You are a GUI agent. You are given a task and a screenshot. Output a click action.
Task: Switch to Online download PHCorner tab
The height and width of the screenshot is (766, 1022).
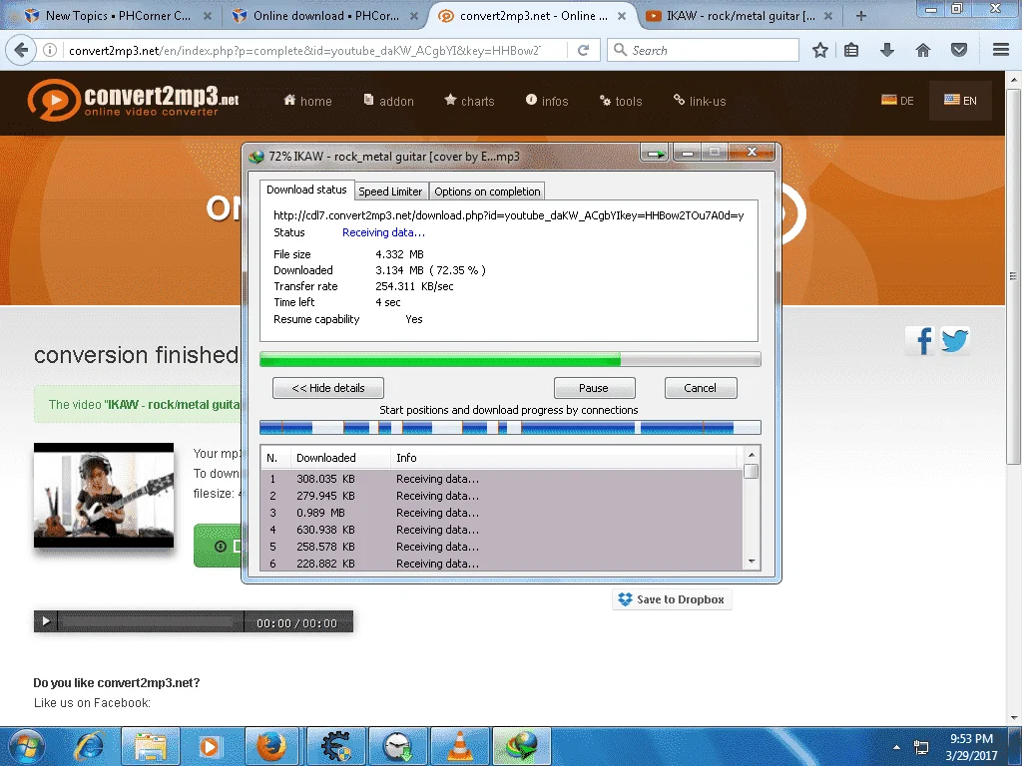[326, 16]
